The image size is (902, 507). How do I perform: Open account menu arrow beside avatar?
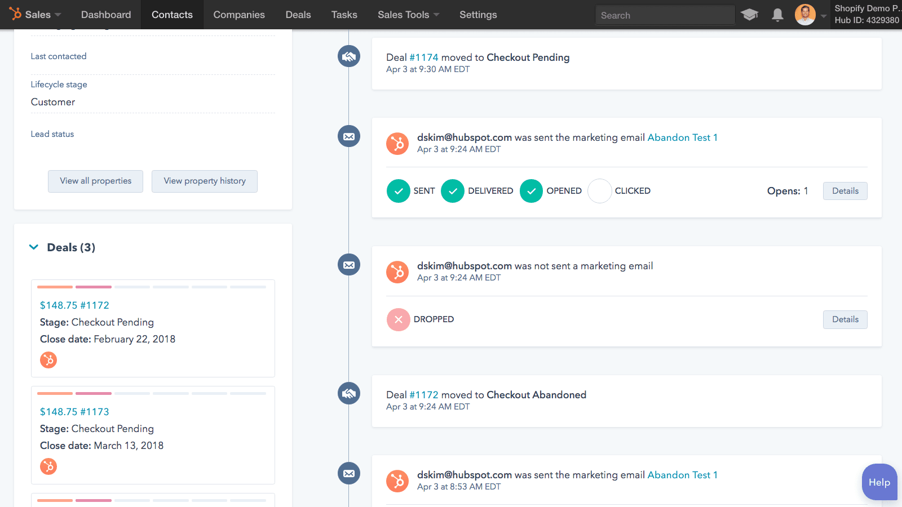pyautogui.click(x=824, y=16)
